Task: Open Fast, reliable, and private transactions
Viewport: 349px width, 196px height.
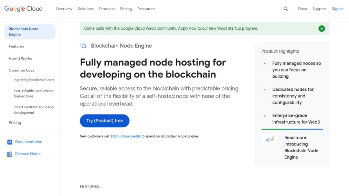Action: point(34,93)
